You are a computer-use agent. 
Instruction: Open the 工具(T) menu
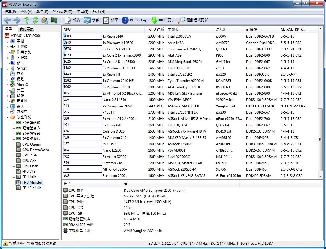click(83, 12)
